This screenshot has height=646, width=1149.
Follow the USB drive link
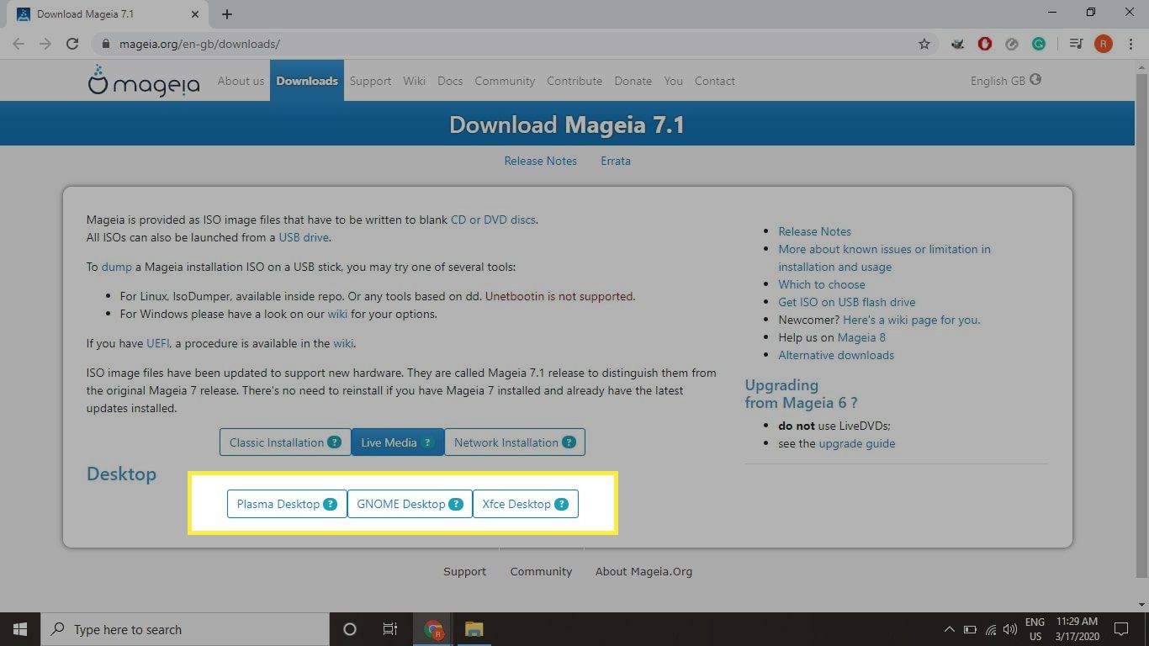pyautogui.click(x=304, y=237)
